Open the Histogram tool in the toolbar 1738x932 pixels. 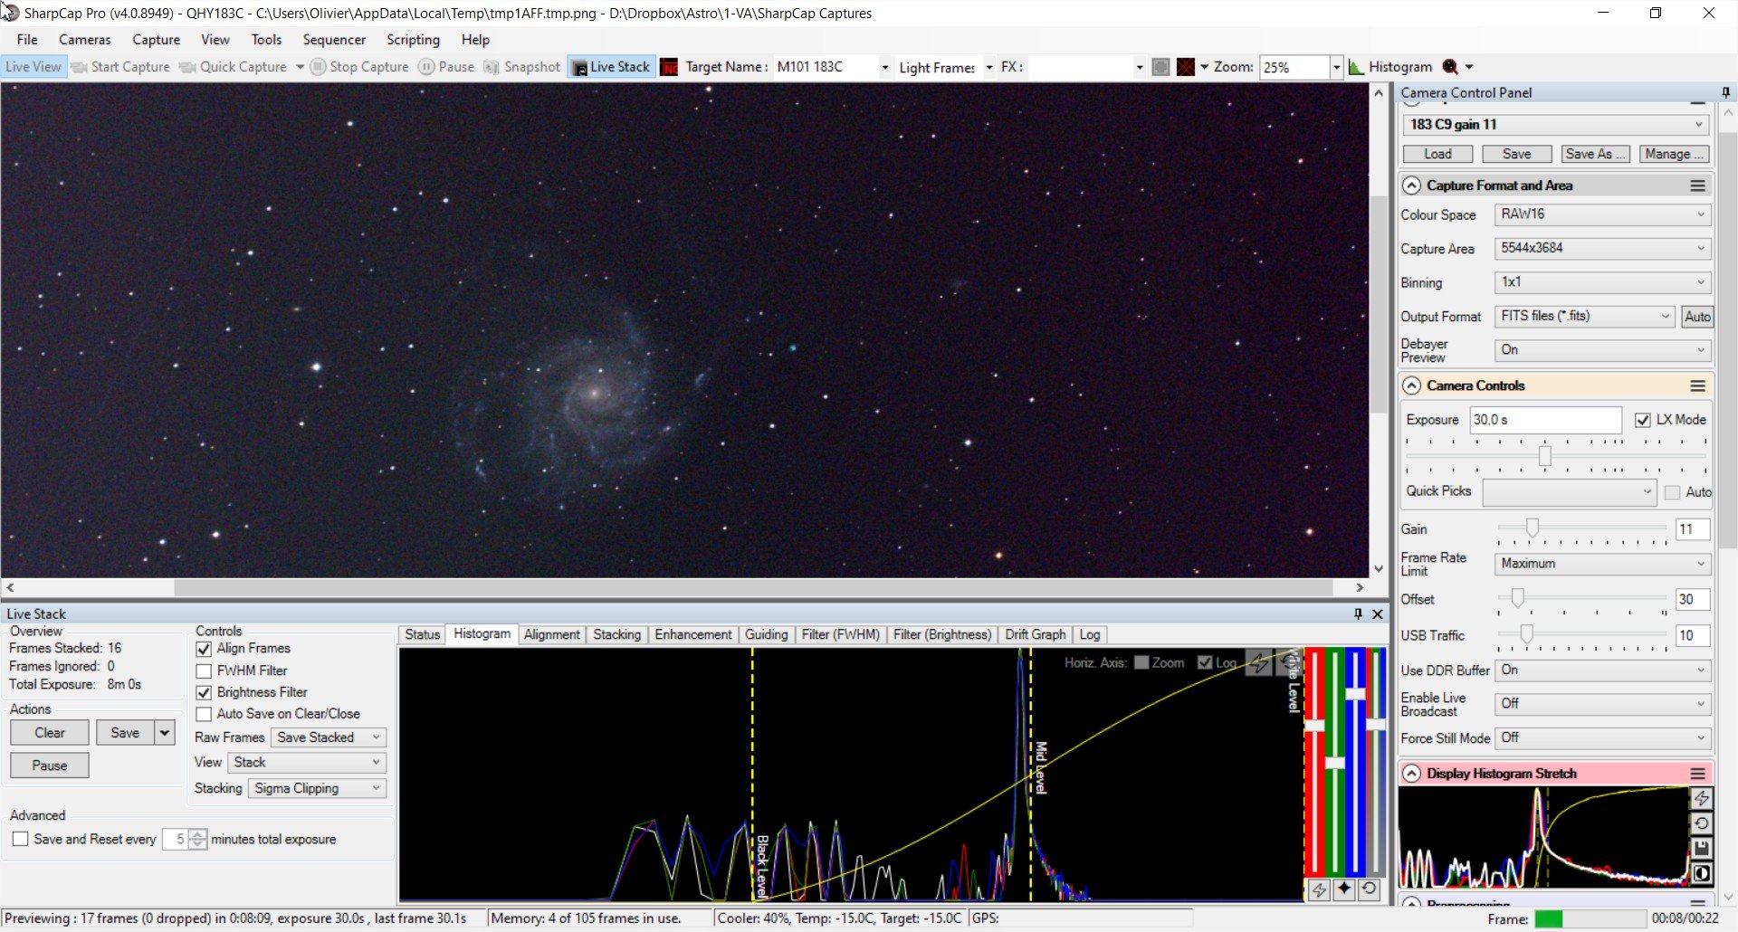pyautogui.click(x=1390, y=67)
